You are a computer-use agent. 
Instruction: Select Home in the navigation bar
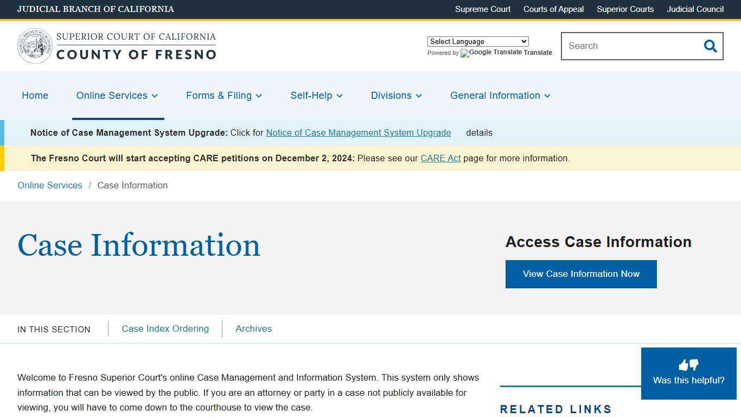click(35, 96)
